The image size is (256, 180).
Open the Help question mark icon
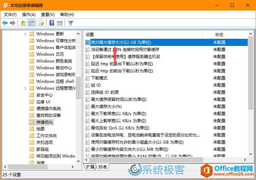pyautogui.click(x=52, y=23)
